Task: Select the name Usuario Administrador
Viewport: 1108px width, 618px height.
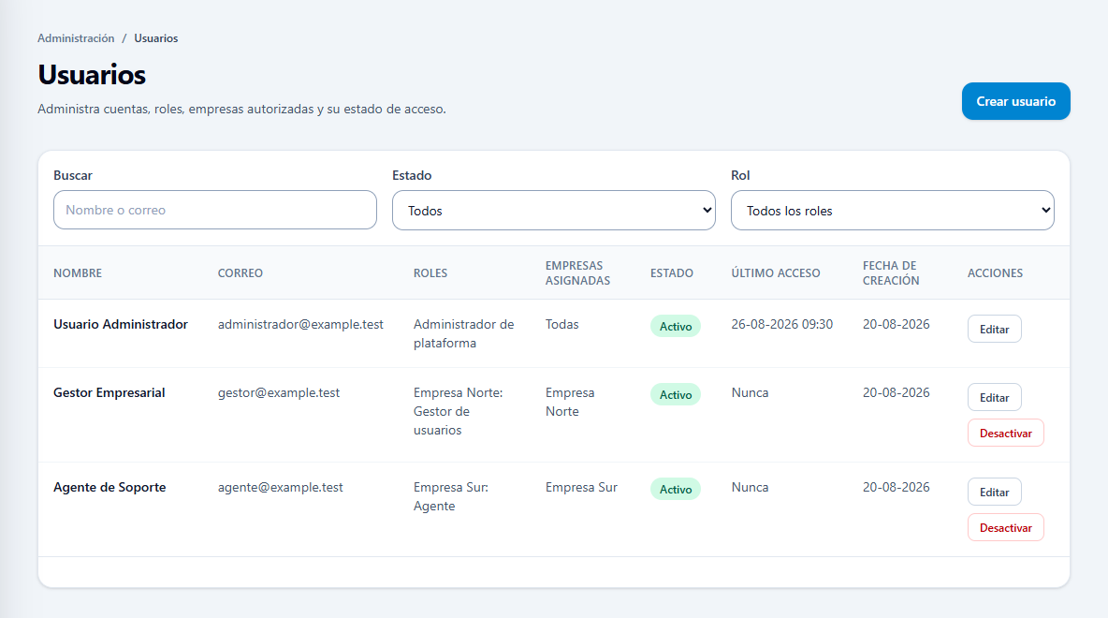Action: tap(121, 324)
